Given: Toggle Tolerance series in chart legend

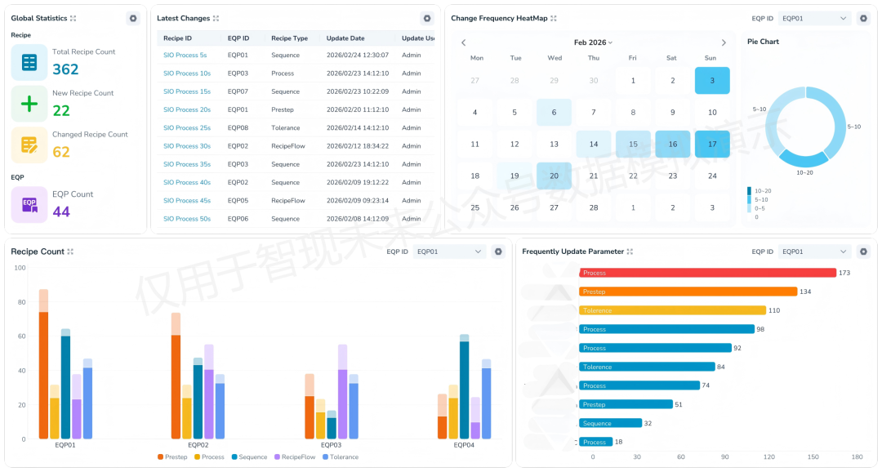Looking at the screenshot, I should click(x=341, y=456).
